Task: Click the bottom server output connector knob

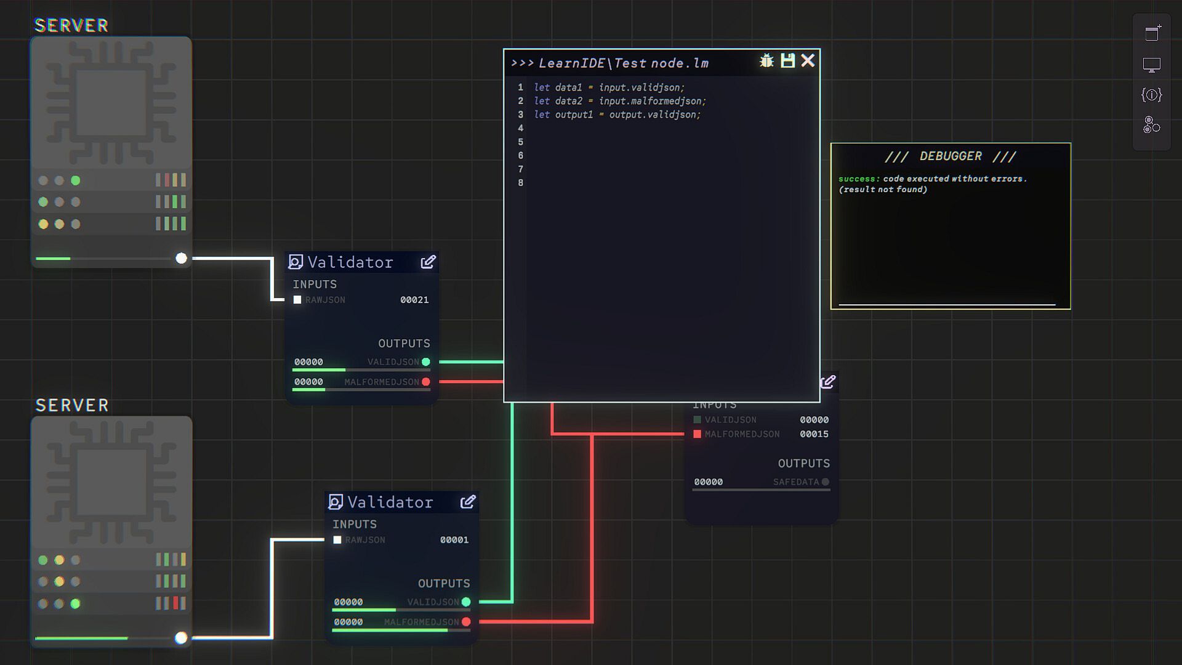Action: 181,638
